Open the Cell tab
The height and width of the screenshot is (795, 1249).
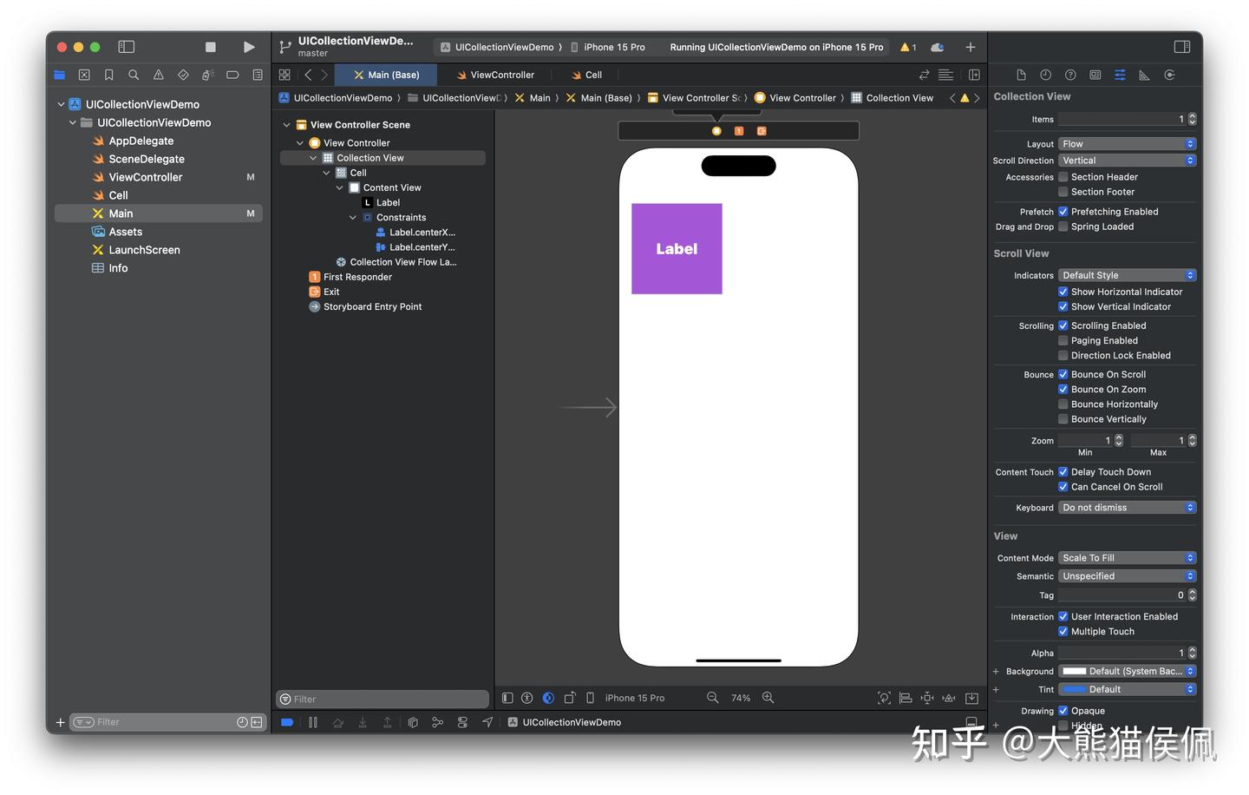click(588, 75)
